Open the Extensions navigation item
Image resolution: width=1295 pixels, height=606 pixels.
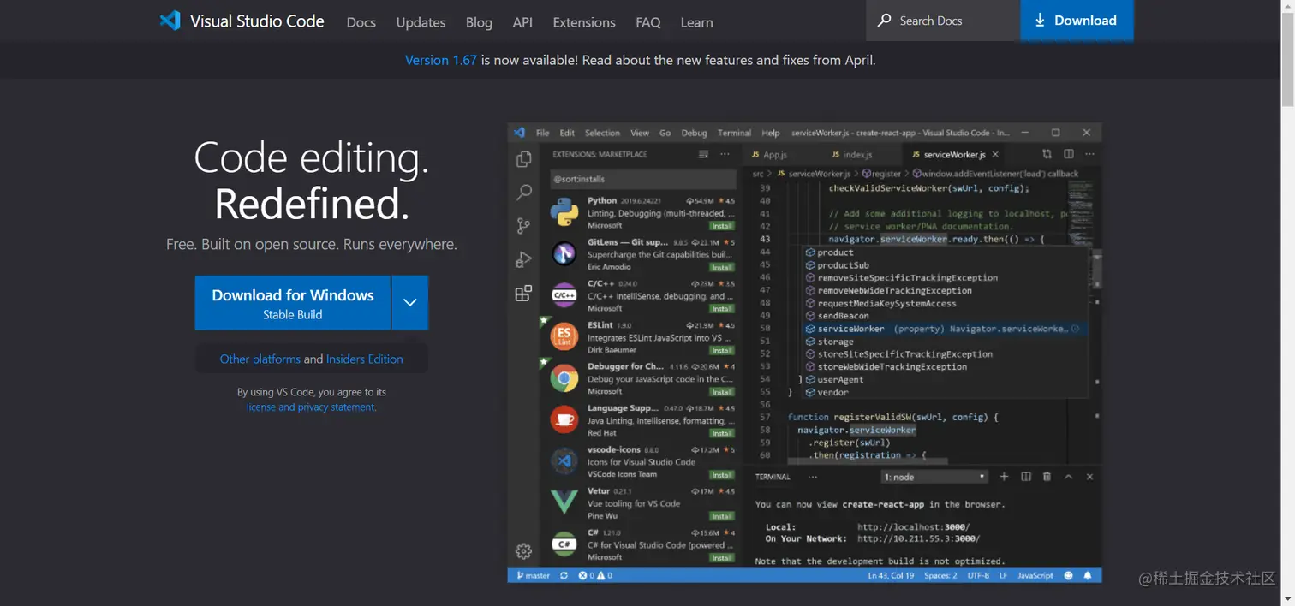pos(584,22)
